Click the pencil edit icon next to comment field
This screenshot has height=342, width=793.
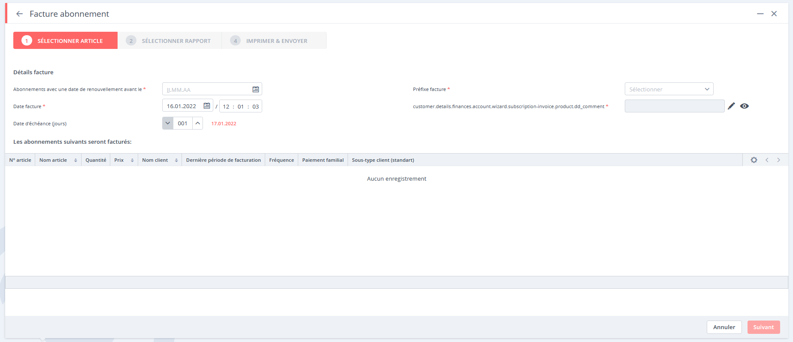pos(731,106)
